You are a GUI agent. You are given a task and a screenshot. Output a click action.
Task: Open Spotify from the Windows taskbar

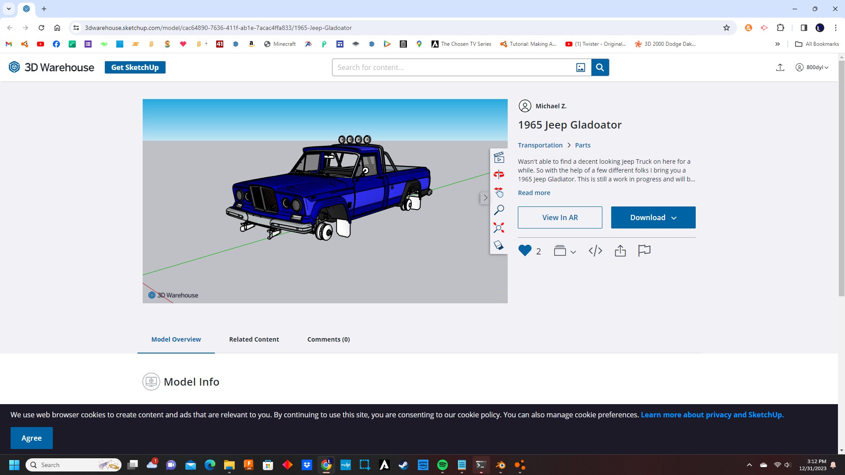pos(442,465)
